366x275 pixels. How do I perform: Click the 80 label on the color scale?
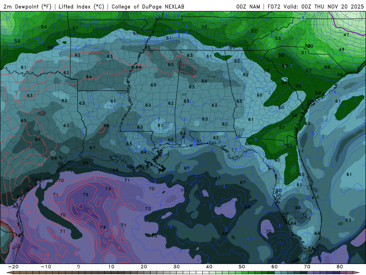coord(340,267)
